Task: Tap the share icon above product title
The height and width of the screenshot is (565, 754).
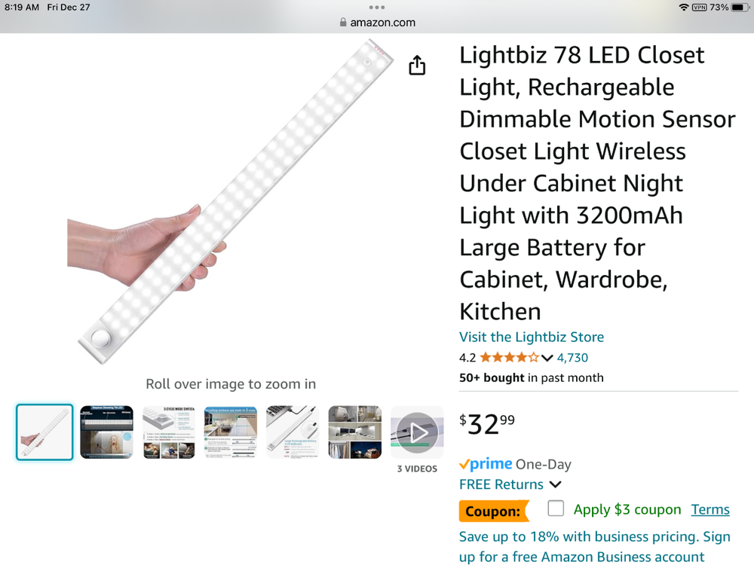Action: (417, 65)
